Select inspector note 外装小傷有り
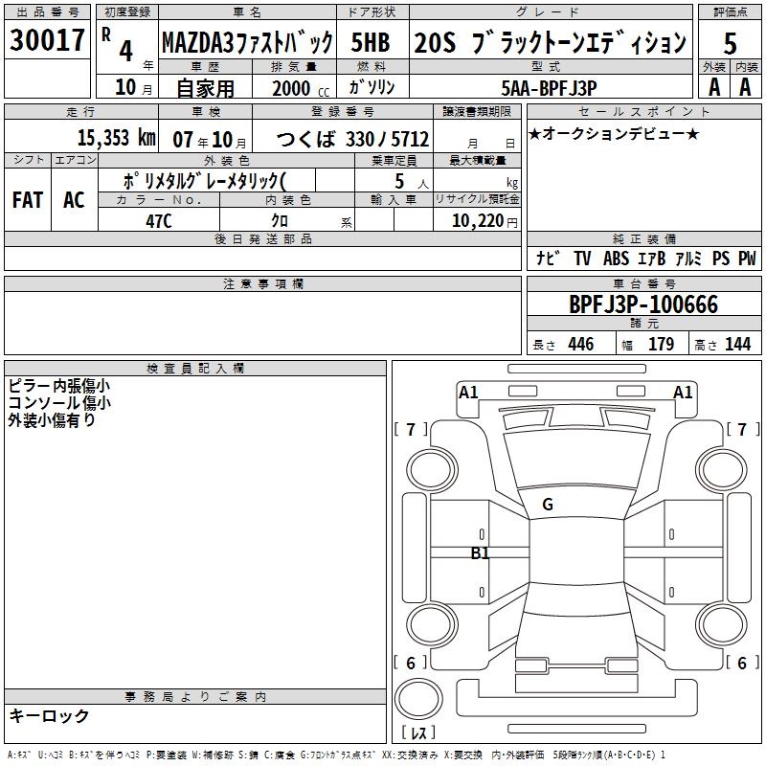Viewport: 766px width, 766px height. 52,419
